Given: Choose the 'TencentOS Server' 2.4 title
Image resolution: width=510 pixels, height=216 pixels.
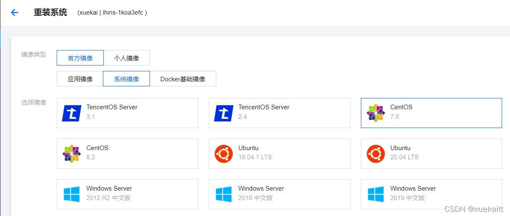Looking at the screenshot, I should (264, 107).
